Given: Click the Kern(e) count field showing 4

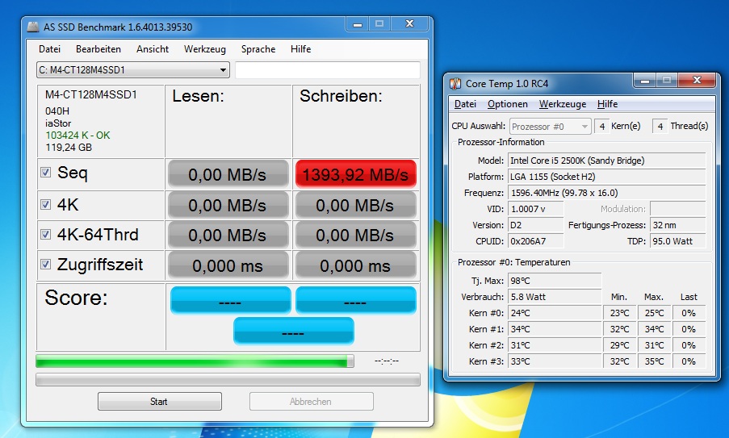Looking at the screenshot, I should [602, 127].
